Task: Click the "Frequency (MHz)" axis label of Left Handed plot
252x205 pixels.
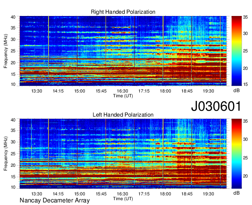Action: click(6, 154)
